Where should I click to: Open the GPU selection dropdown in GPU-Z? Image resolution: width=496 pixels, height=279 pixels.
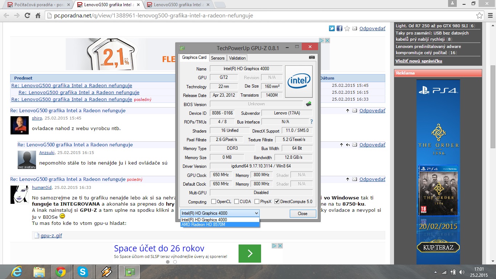tap(220, 213)
